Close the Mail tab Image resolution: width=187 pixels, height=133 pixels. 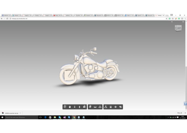[x=133, y=16]
